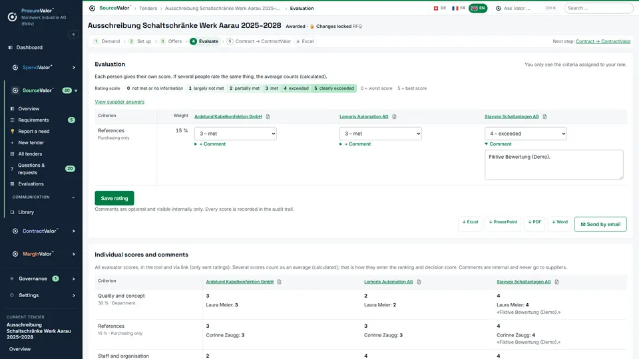Click the changes locked padlock icon
This screenshot has height=359, width=639.
tap(312, 27)
